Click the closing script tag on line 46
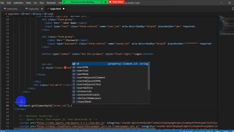Viewport: 234px width, 132px height. tap(20, 109)
